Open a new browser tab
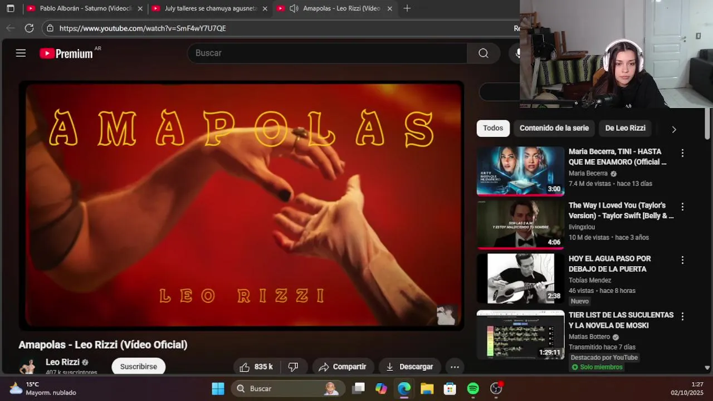This screenshot has height=401, width=713. (407, 8)
